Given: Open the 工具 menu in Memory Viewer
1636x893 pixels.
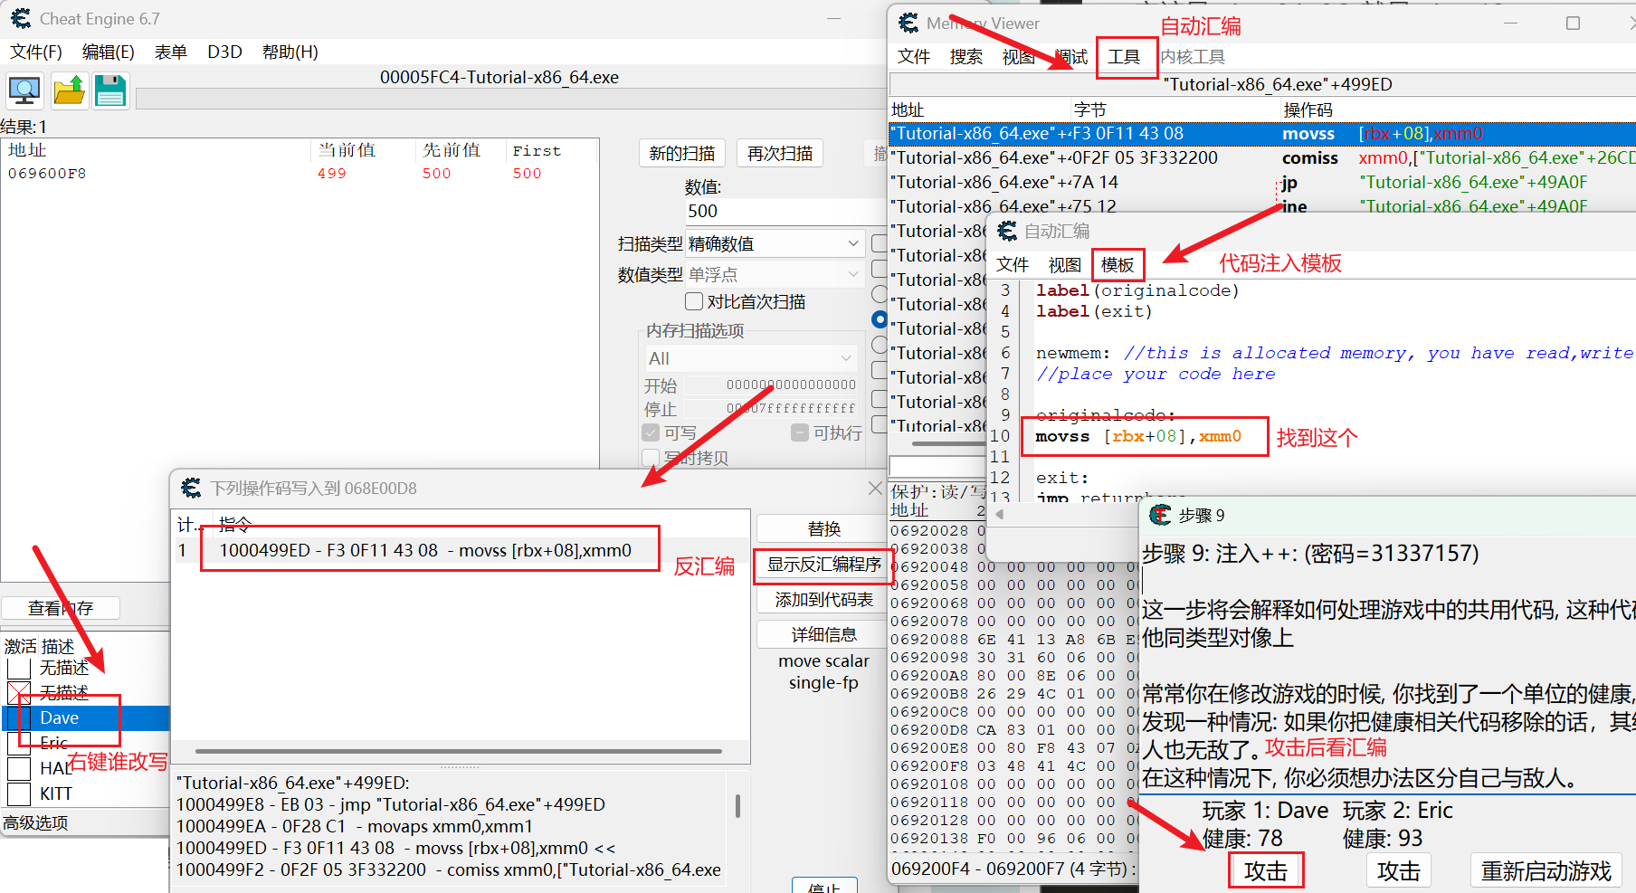Looking at the screenshot, I should (1124, 57).
